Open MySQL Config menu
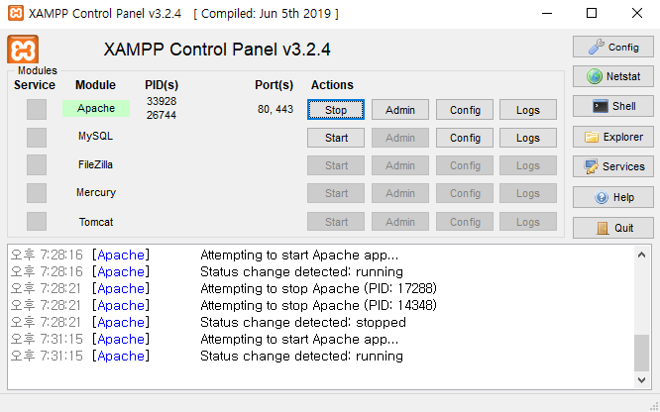This screenshot has width=660, height=412. tap(465, 138)
